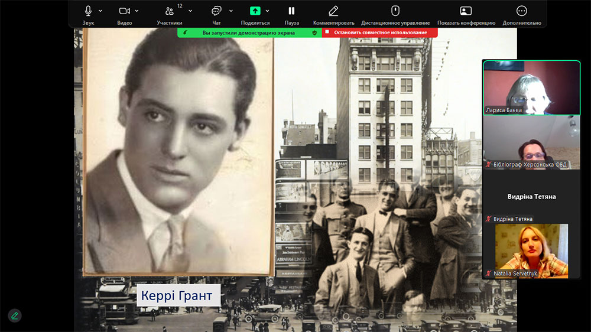This screenshot has height=332, width=591.
Task: Click the green sharing status bar
Action: click(249, 32)
